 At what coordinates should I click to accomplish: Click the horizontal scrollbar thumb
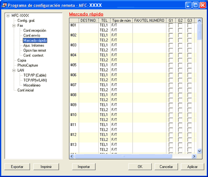(123, 156)
